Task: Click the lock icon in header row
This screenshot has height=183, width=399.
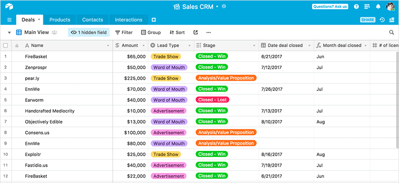Action: pos(17,46)
